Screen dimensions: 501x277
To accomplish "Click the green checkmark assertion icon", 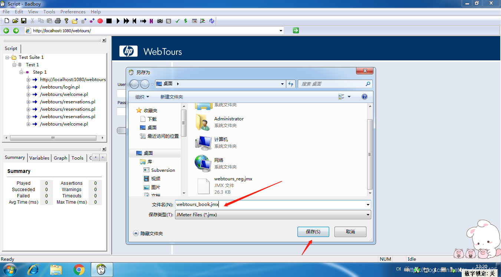I will pos(177,21).
